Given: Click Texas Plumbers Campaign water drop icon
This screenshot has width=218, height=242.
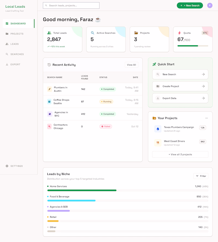Looking at the screenshot, I should click(158, 129).
